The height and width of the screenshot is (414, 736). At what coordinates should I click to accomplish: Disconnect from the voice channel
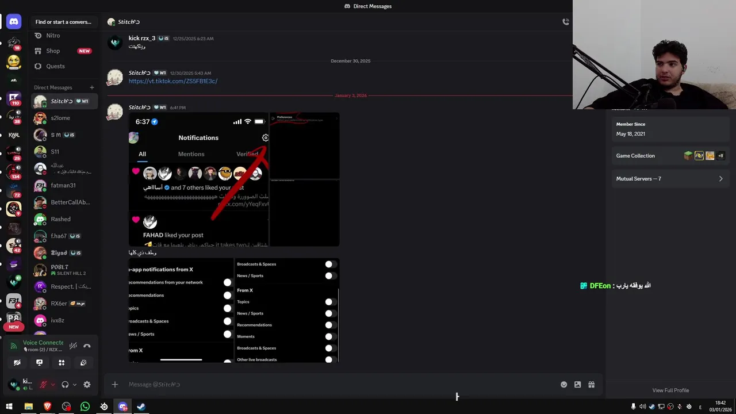87,346
